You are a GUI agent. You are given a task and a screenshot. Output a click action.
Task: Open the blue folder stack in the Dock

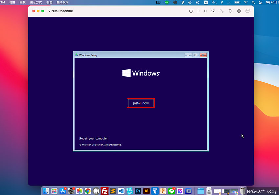tap(201, 191)
